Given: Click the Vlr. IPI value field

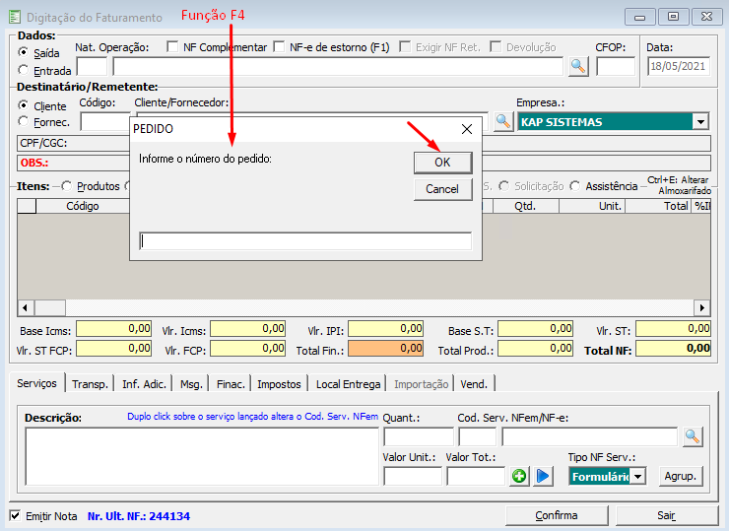Looking at the screenshot, I should (x=386, y=329).
